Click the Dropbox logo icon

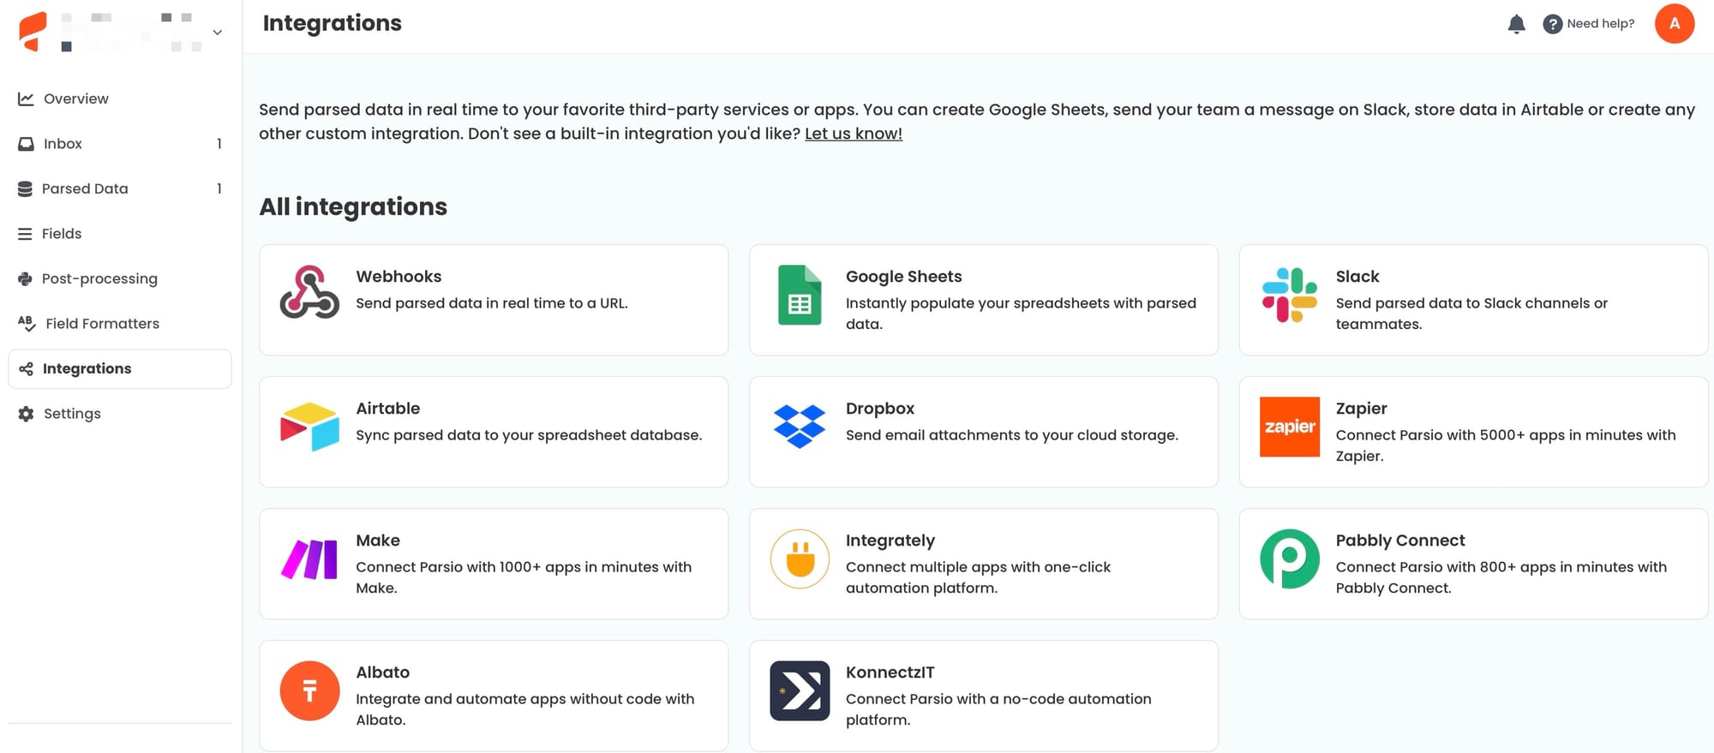click(x=799, y=427)
